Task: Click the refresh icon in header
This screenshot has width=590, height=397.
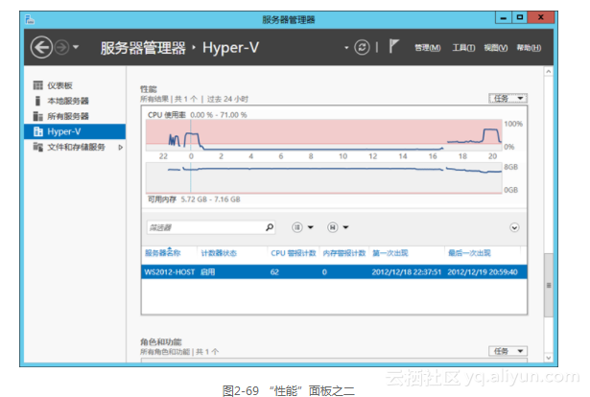Action: coord(362,47)
